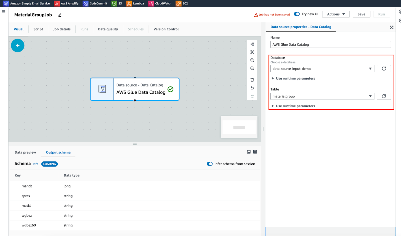
Task: Switch to the Visual tab
Action: point(19,29)
